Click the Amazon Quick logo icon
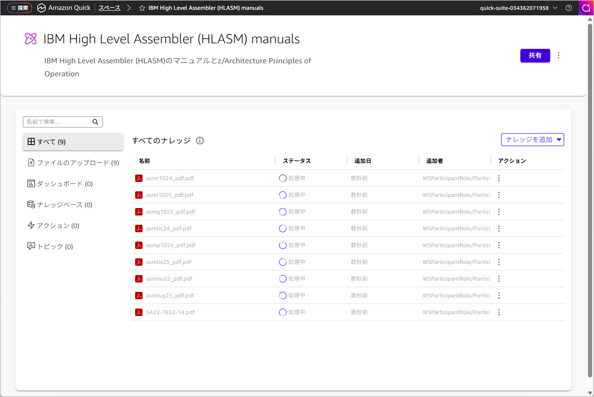 coord(41,8)
